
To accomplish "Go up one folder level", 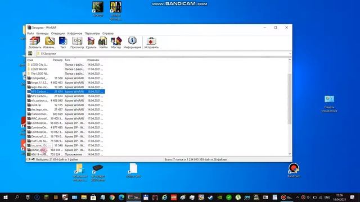I will pos(30,53).
